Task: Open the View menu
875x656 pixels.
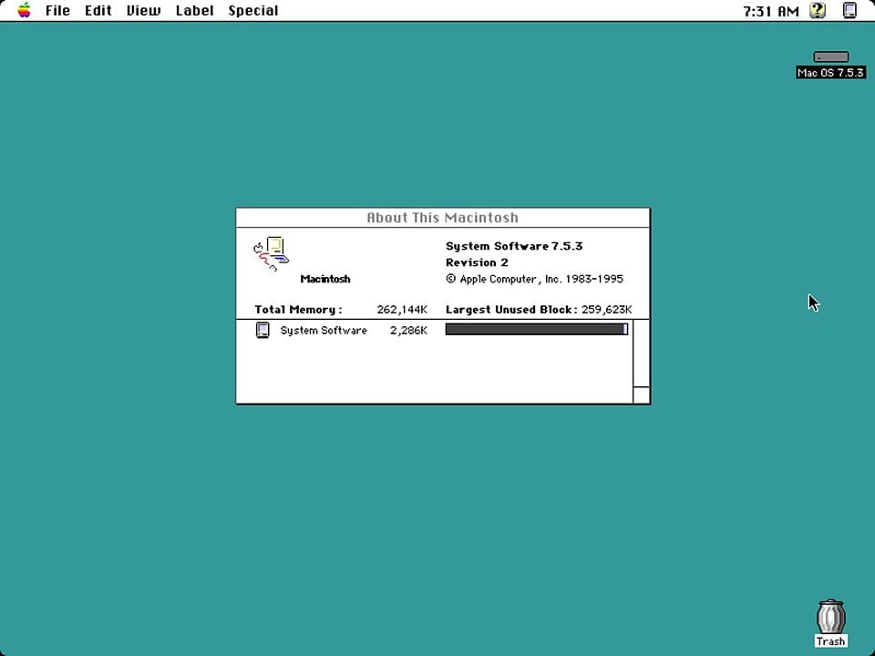Action: point(143,11)
